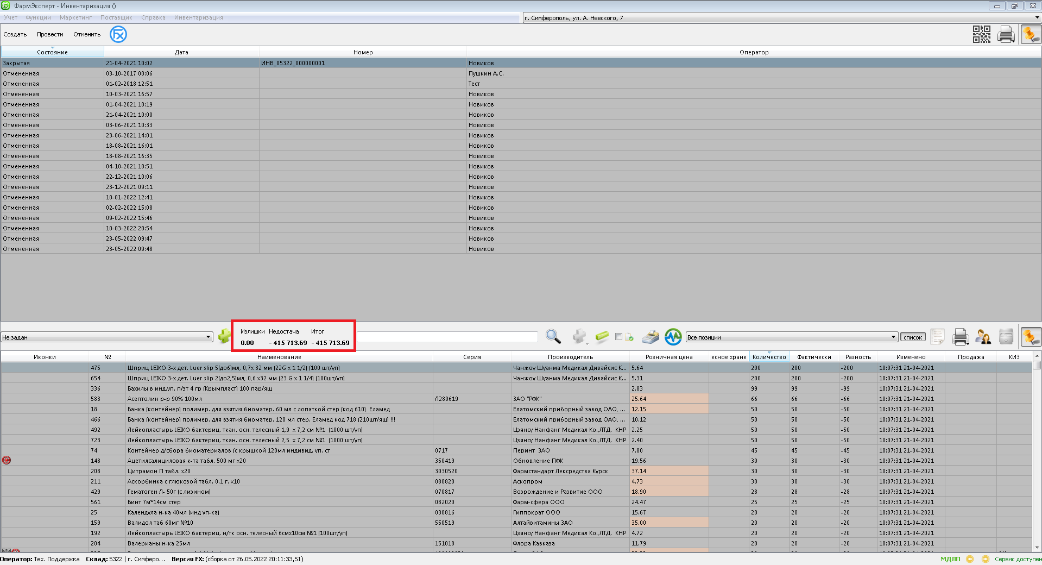Image resolution: width=1042 pixels, height=565 pixels.
Task: Click the QR code icon in top toolbar
Action: coord(981,34)
